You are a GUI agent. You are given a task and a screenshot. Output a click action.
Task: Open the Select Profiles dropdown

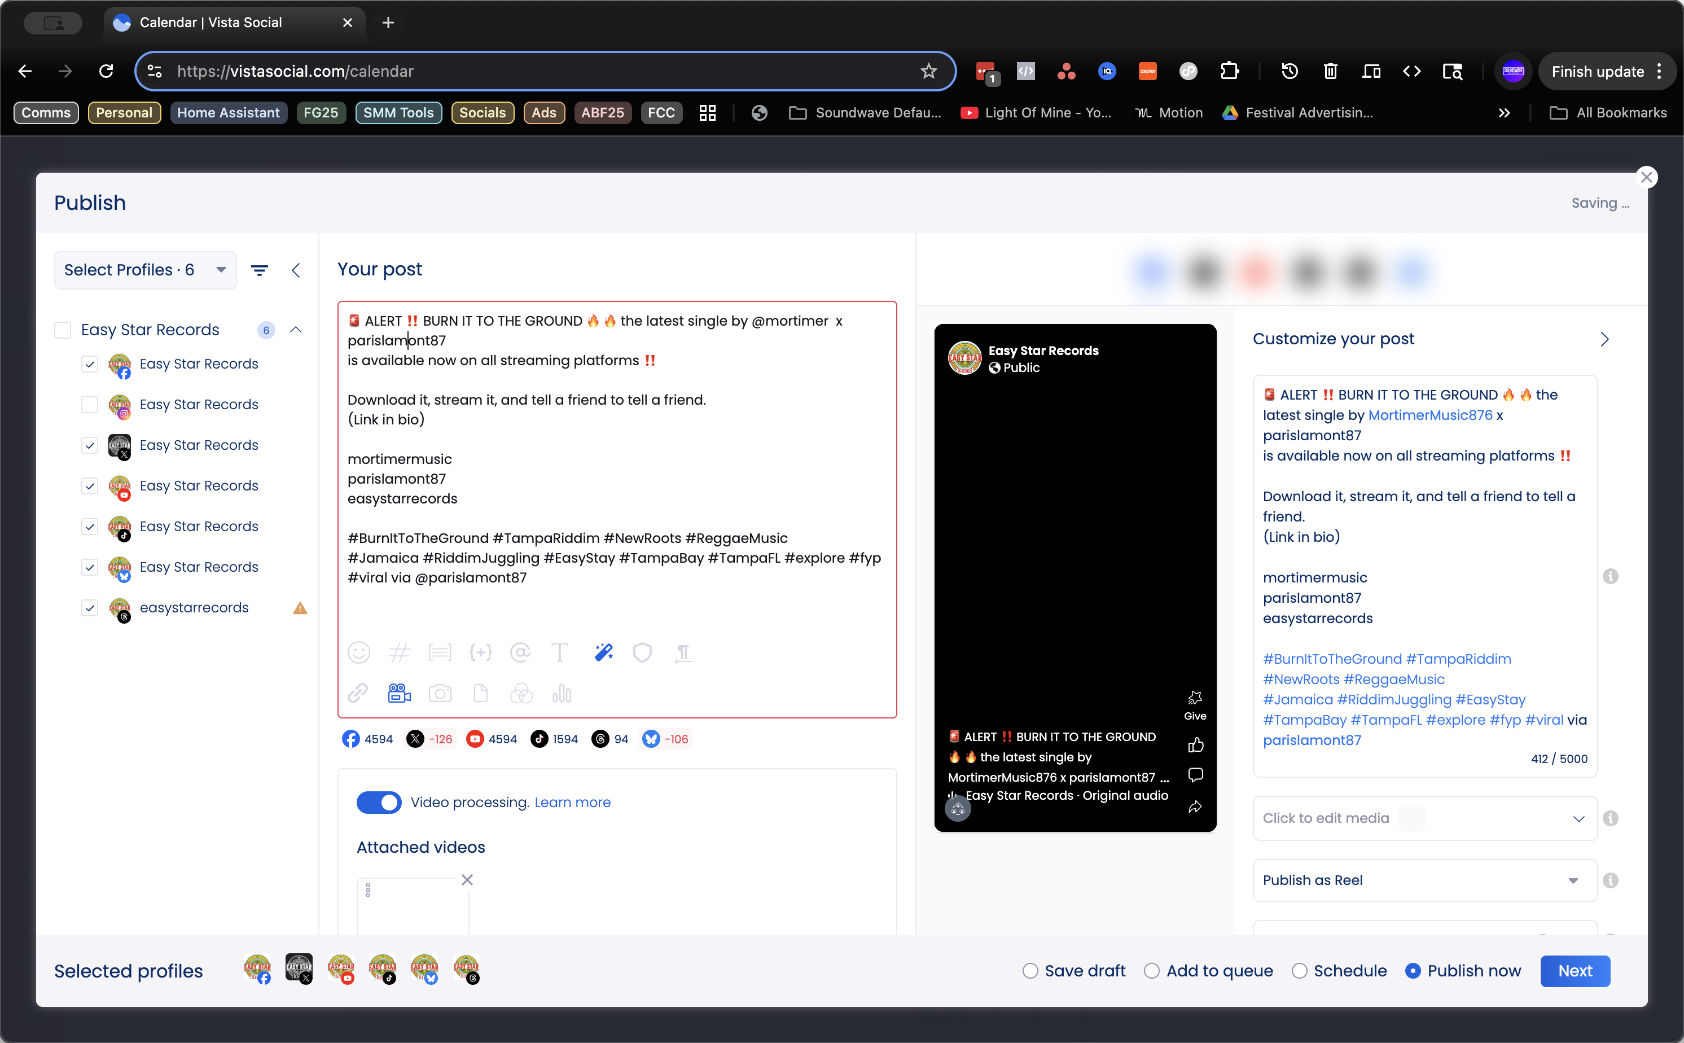[x=144, y=270]
